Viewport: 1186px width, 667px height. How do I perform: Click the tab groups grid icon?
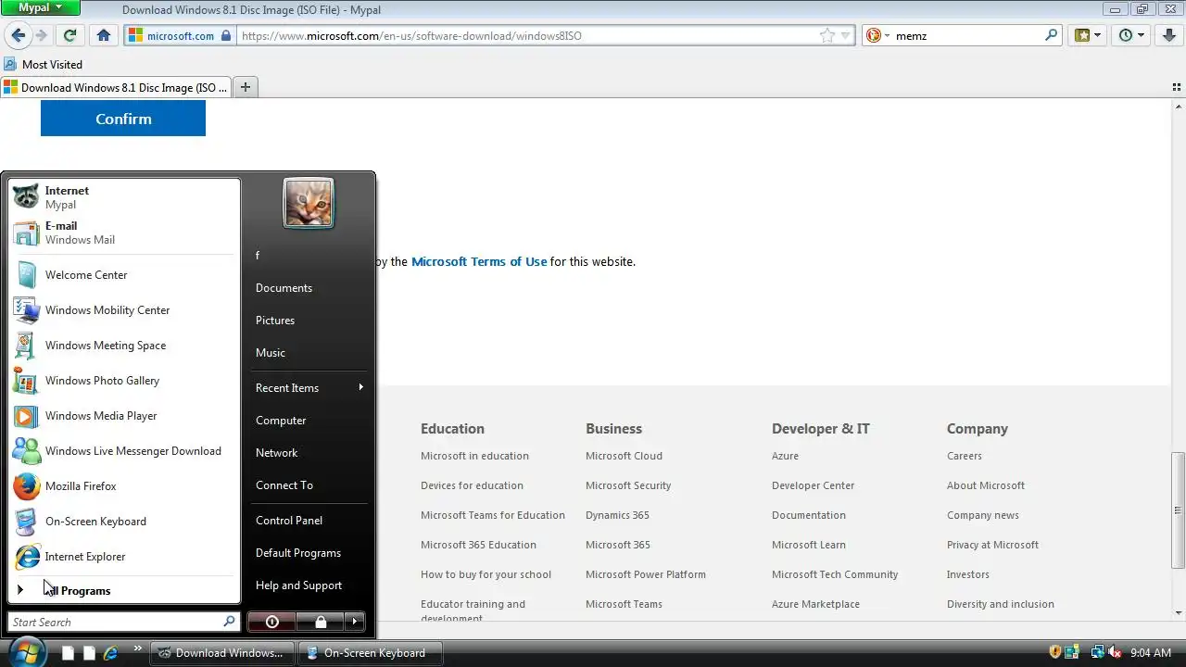[x=1176, y=87]
